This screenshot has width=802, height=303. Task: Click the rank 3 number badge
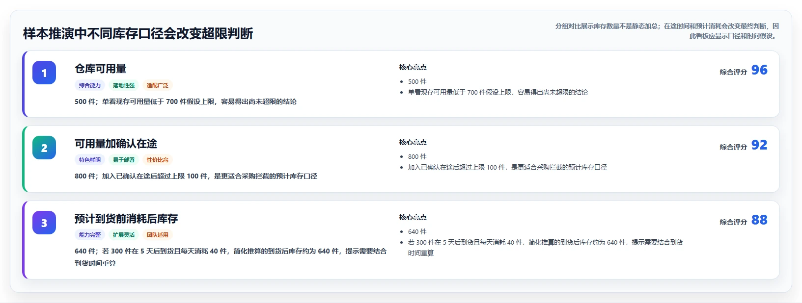click(x=44, y=223)
